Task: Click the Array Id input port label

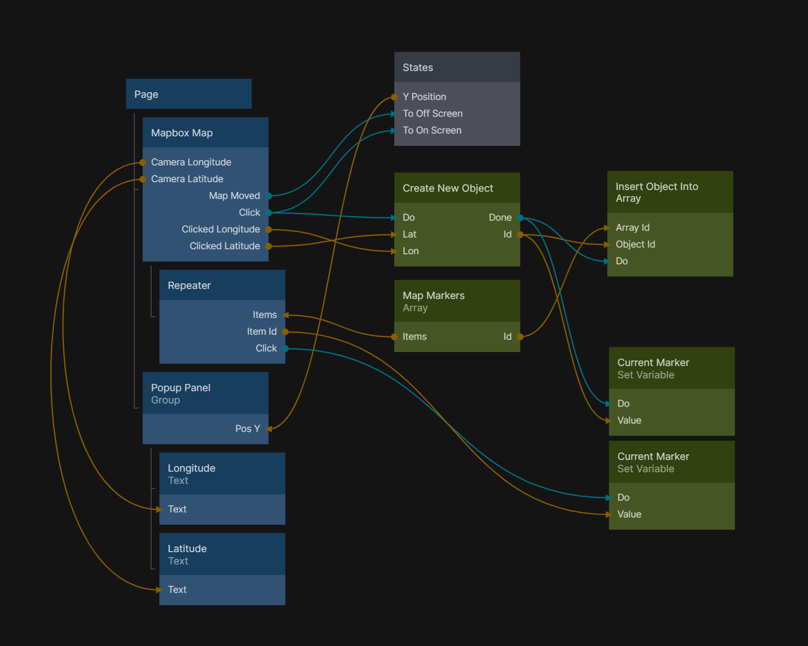Action: pyautogui.click(x=632, y=228)
